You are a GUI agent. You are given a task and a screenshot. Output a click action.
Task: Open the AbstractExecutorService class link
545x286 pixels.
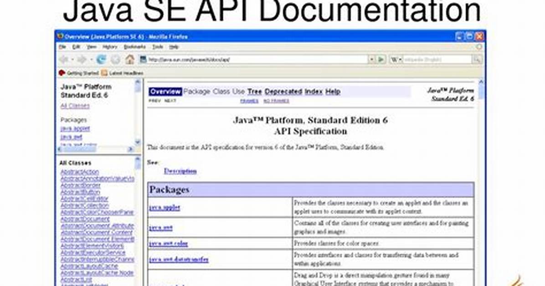[93, 253]
